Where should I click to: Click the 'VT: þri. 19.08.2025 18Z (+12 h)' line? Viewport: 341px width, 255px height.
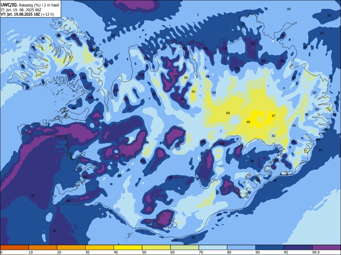click(x=27, y=14)
